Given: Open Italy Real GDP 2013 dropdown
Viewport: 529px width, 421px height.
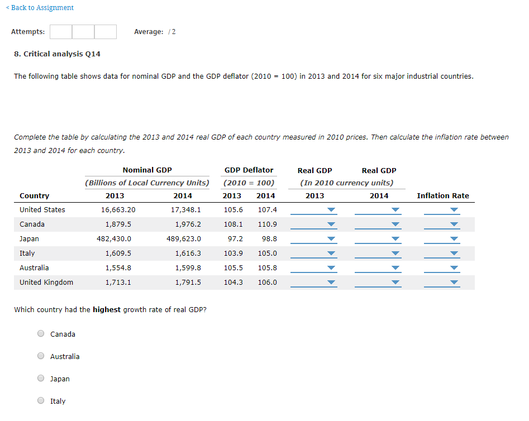Looking at the screenshot, I should click(x=314, y=253).
